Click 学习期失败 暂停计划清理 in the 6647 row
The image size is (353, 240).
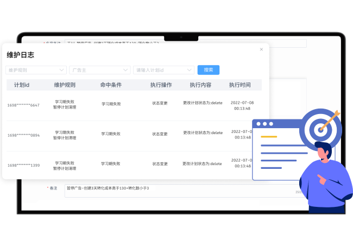click(65, 104)
